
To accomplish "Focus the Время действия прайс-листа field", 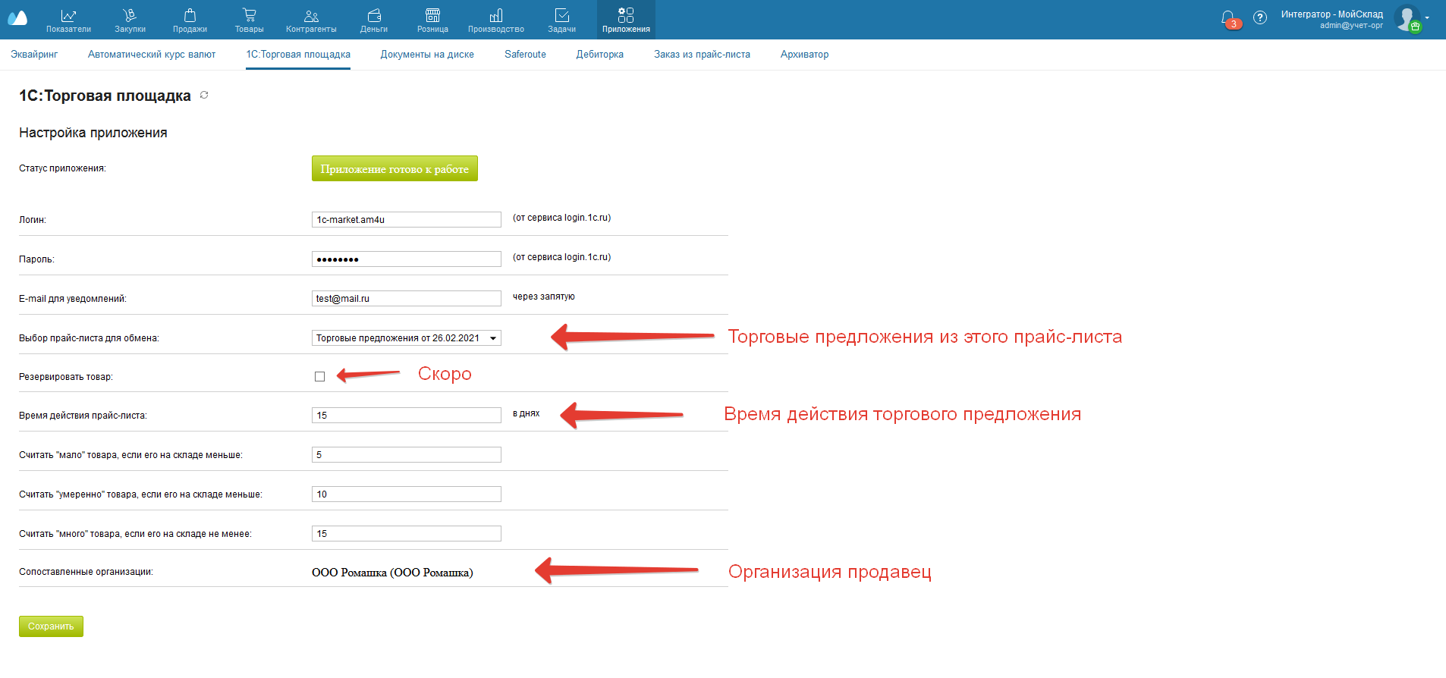I will (x=407, y=416).
